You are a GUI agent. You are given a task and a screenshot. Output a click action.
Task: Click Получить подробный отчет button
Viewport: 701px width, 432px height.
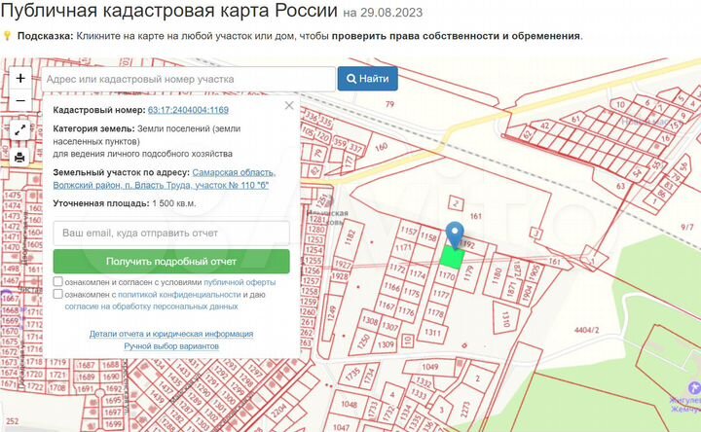coord(171,262)
